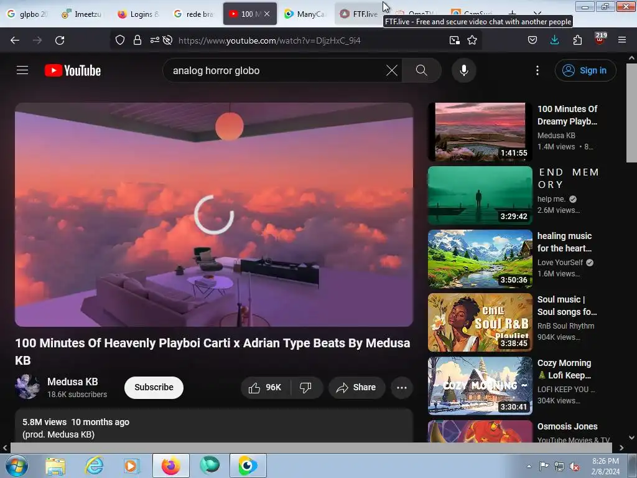637x478 pixels.
Task: Reload the current page
Action: [60, 40]
